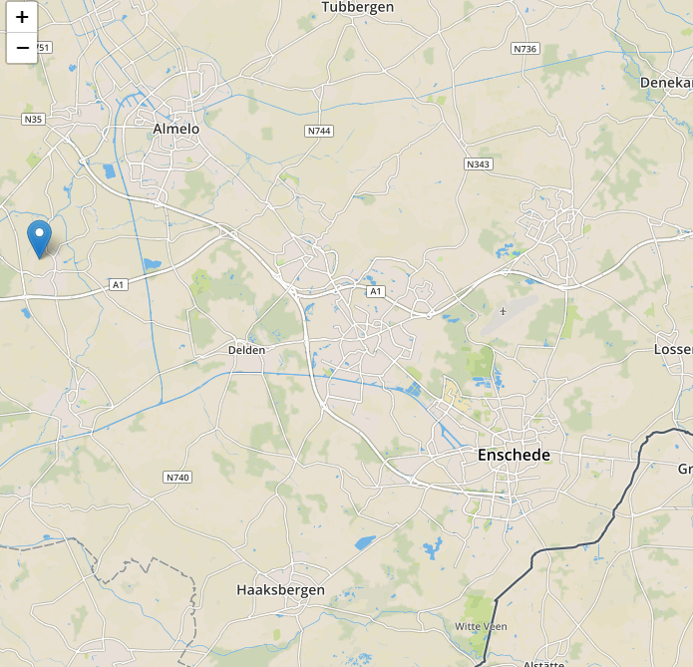The width and height of the screenshot is (693, 667).
Task: Zoom out with the minus button
Action: (22, 48)
